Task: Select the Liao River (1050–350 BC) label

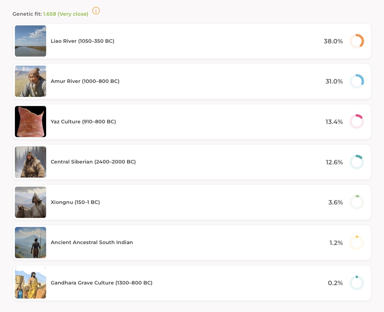Action: pos(82,41)
